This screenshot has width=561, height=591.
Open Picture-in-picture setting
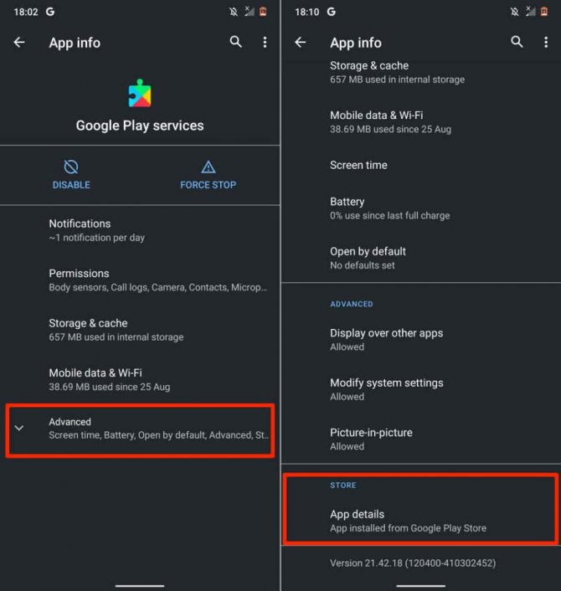click(420, 439)
